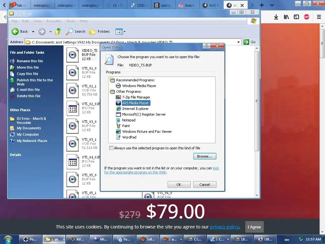Open the File menu in Explorer

point(14,21)
